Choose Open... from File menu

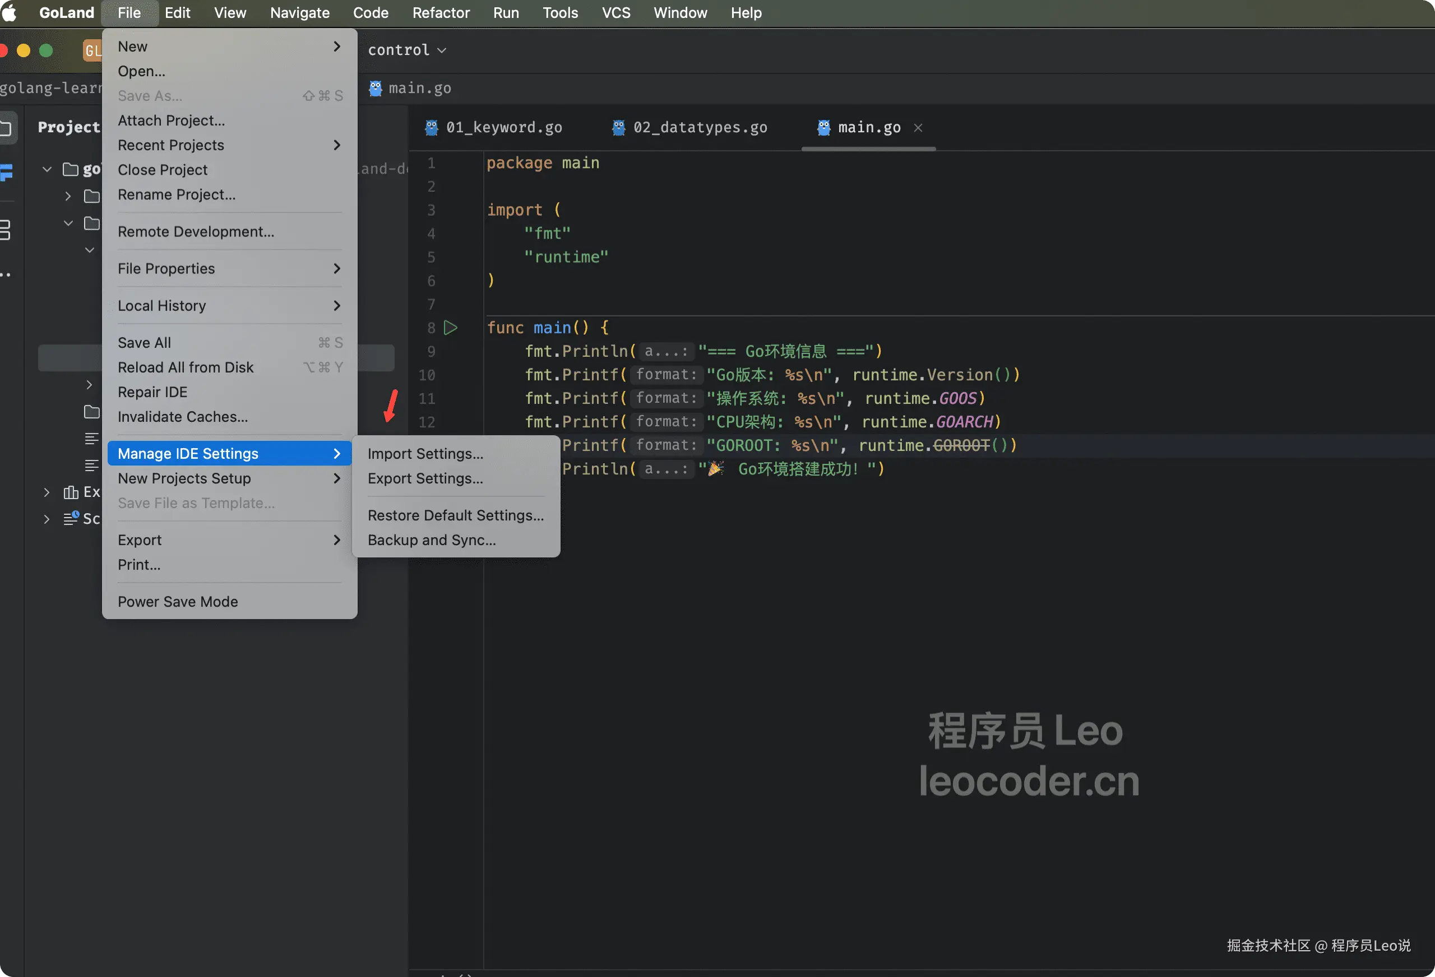(x=229, y=71)
